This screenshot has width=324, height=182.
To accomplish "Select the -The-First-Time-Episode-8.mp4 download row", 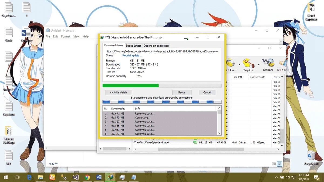I will pyautogui.click(x=207, y=142).
